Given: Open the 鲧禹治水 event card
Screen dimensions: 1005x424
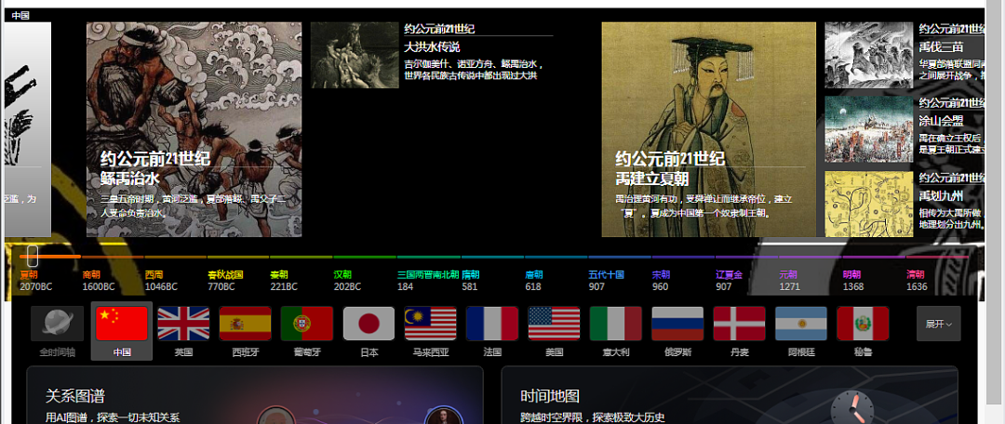Looking at the screenshot, I should pos(194,129).
